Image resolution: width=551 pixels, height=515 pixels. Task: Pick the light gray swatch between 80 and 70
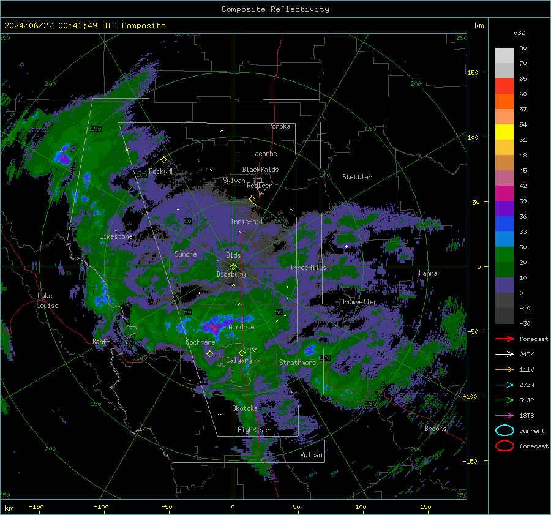pos(504,56)
